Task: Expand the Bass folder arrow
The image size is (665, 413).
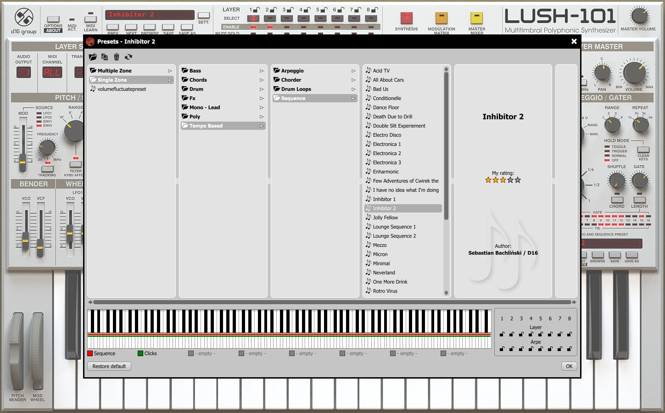Action: (262, 71)
